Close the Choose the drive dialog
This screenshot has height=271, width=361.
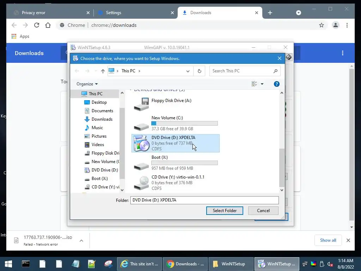280,58
